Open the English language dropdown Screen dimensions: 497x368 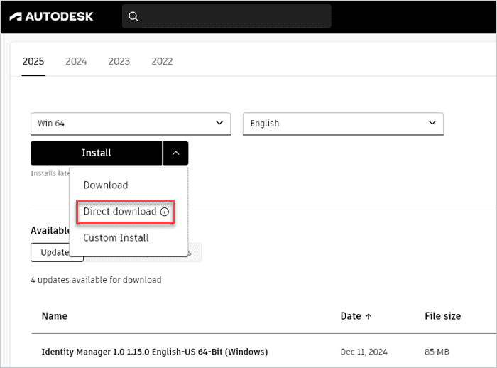click(343, 124)
